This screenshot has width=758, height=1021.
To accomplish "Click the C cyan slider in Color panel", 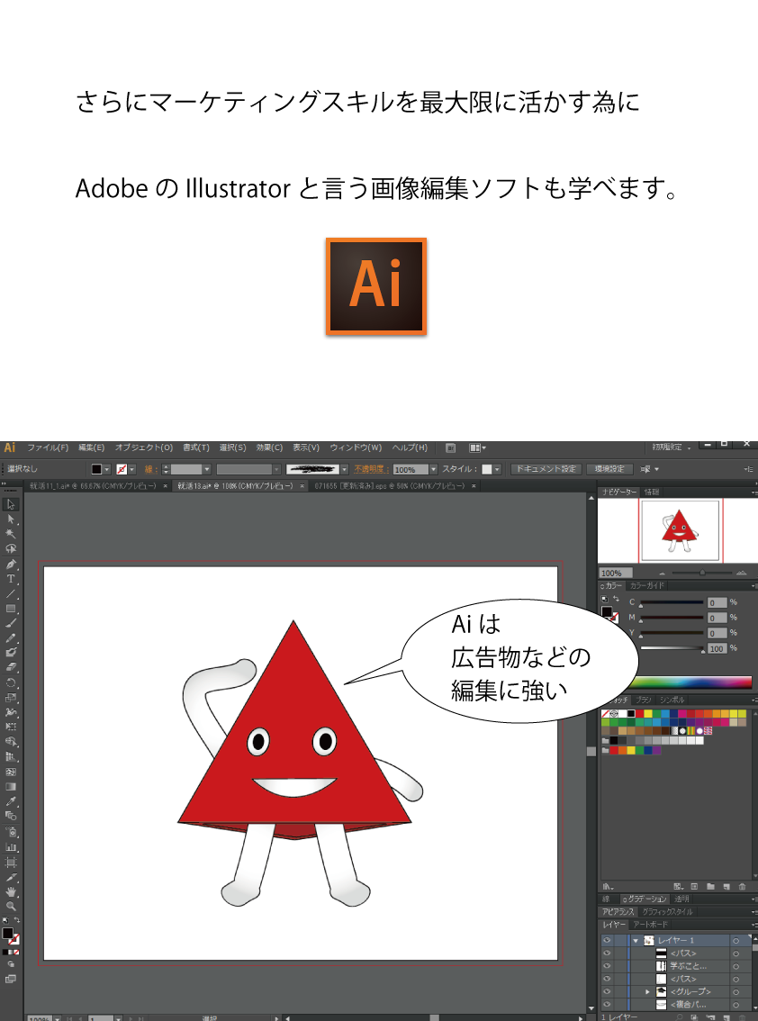I will click(x=672, y=602).
